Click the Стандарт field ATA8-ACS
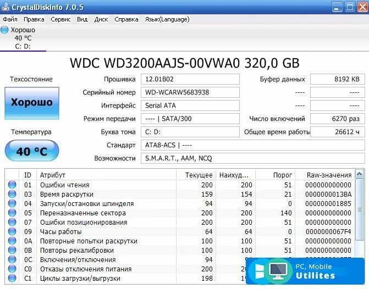369x289 pixels. (x=253, y=145)
